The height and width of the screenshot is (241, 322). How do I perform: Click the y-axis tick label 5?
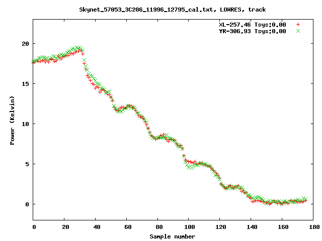[27, 164]
